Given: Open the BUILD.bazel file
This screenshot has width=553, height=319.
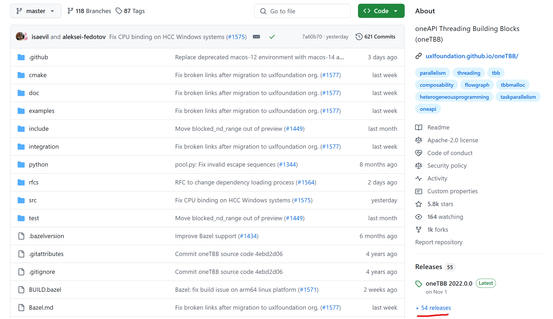Looking at the screenshot, I should point(45,290).
